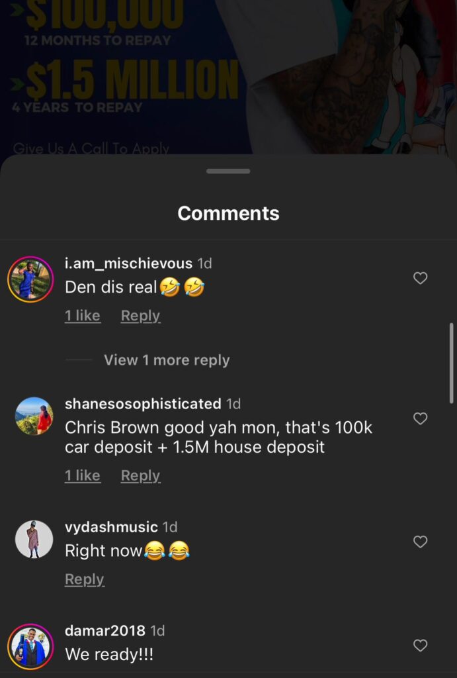Image resolution: width=457 pixels, height=678 pixels.
Task: Open username damar2018
Action: pyautogui.click(x=105, y=631)
